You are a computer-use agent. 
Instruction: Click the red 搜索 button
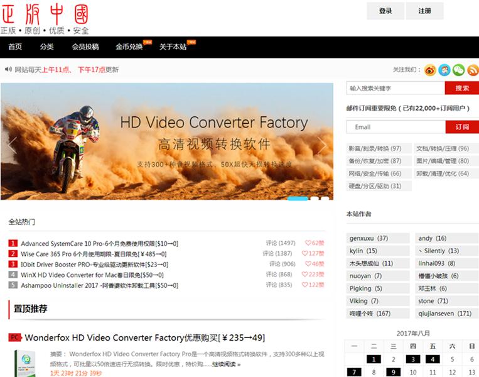[462, 88]
